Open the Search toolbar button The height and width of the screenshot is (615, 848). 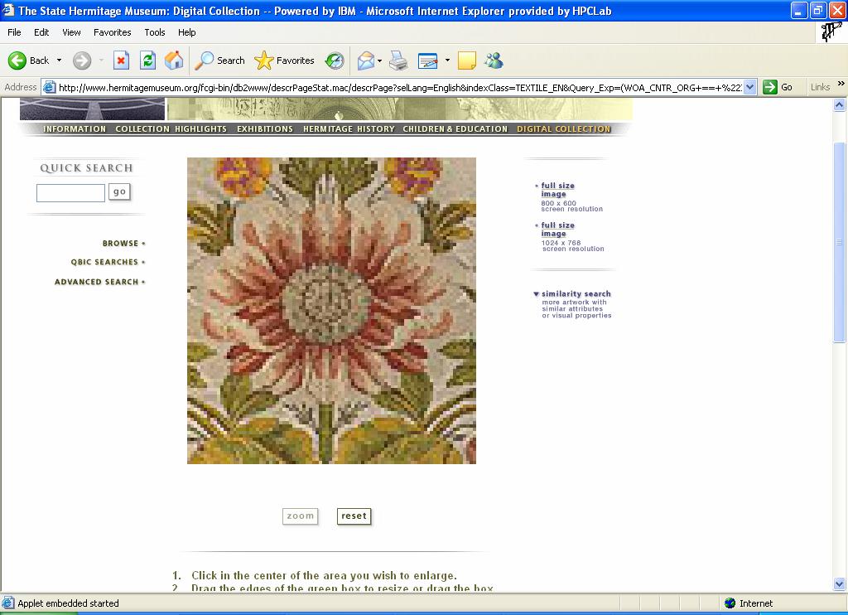click(220, 61)
